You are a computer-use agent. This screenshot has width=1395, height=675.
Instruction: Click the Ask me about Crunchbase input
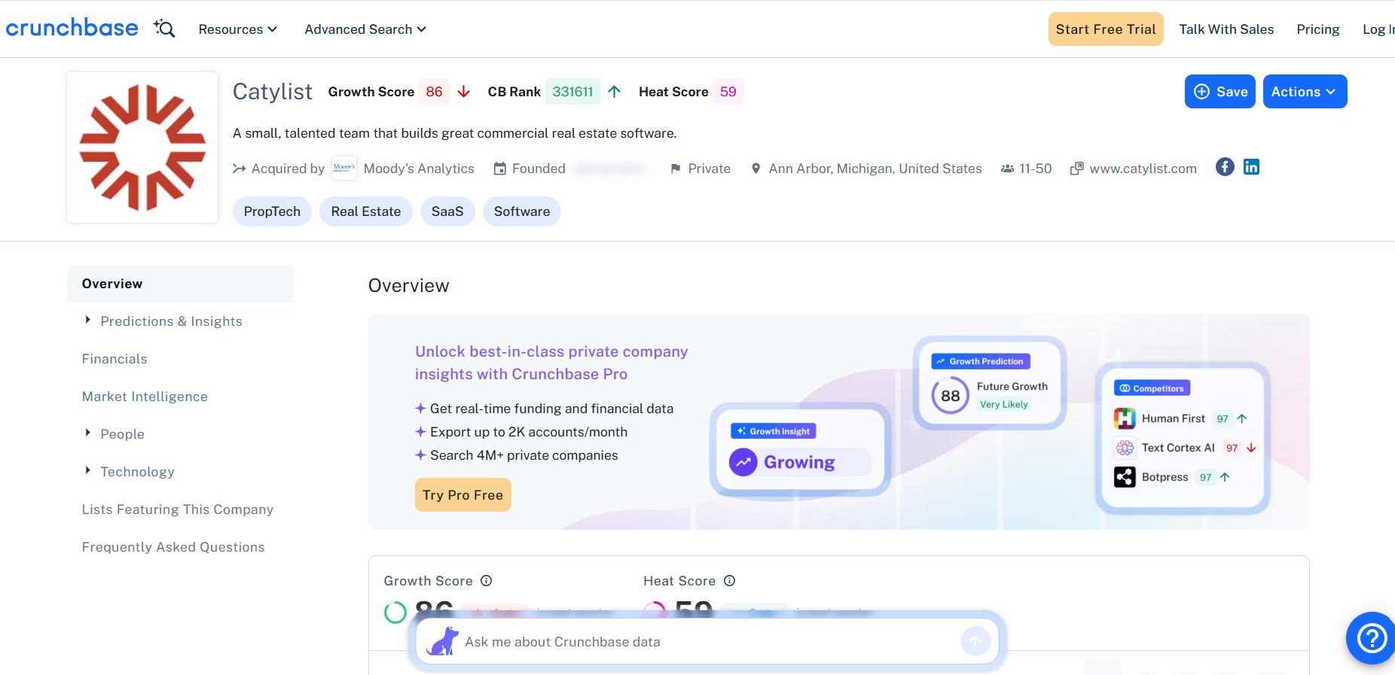708,642
